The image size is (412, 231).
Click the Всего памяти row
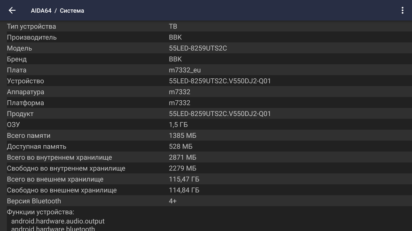206,135
